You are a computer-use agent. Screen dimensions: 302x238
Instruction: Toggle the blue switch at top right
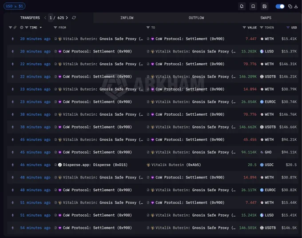point(280,6)
